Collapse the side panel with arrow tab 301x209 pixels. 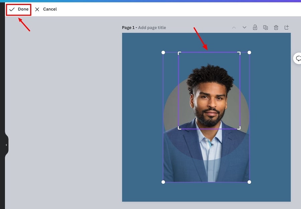pos(6,145)
